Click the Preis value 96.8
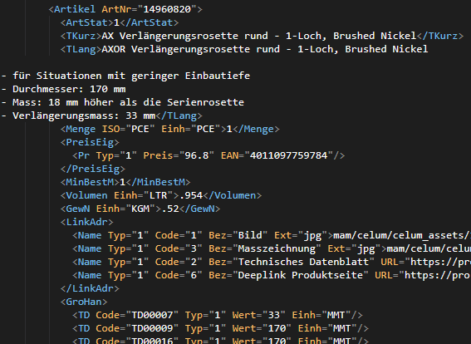 [x=196, y=155]
